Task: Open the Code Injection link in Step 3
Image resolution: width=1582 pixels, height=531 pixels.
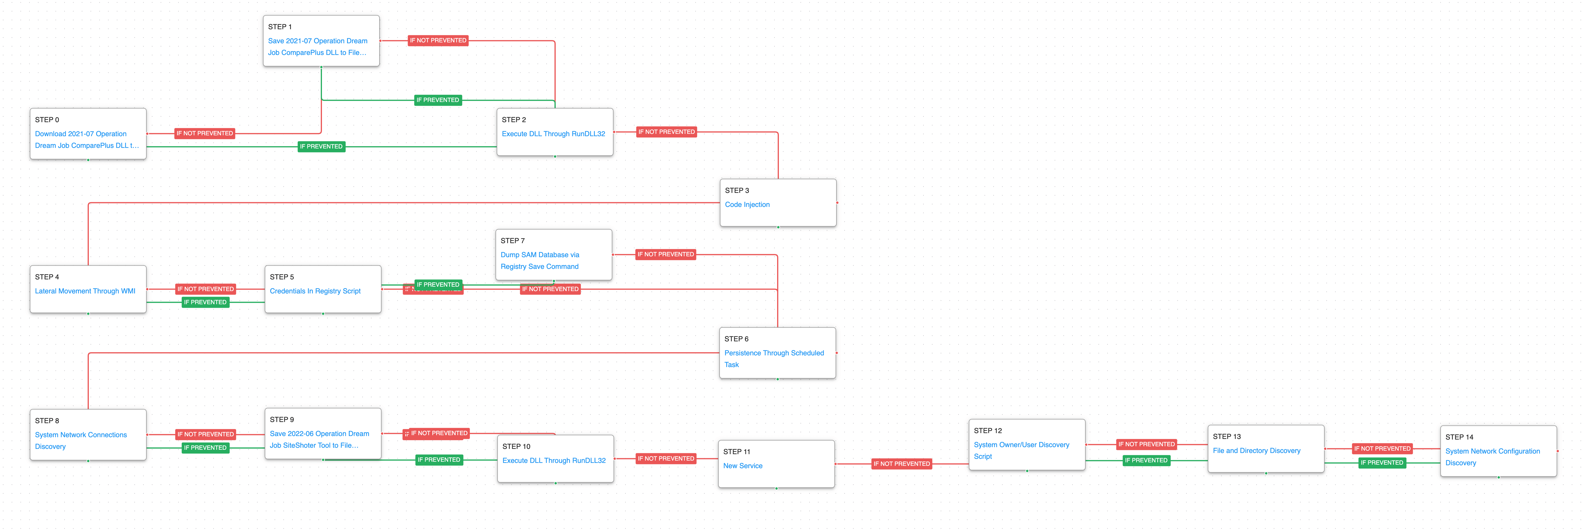Action: [x=747, y=205]
